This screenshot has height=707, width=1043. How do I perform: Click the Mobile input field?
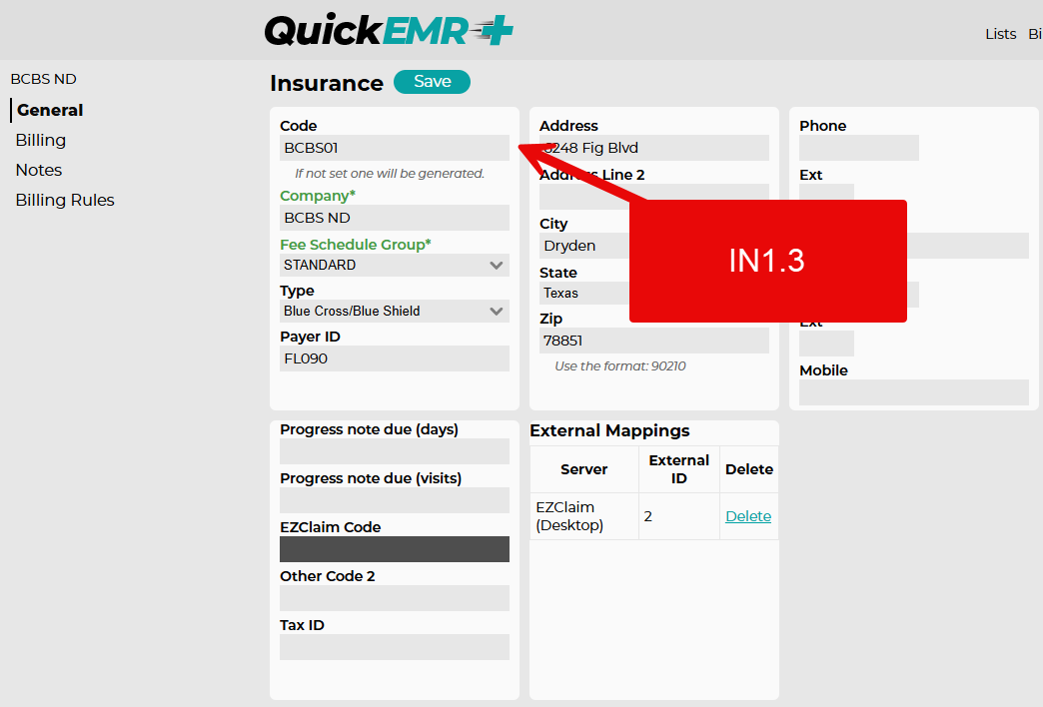pyautogui.click(x=914, y=392)
